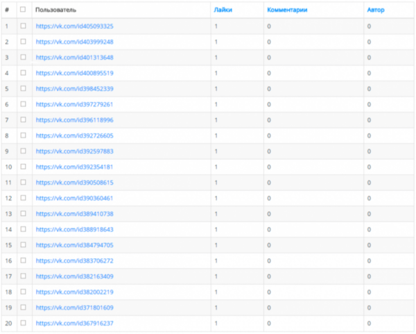Check the box for id405093325 row

pos(23,26)
